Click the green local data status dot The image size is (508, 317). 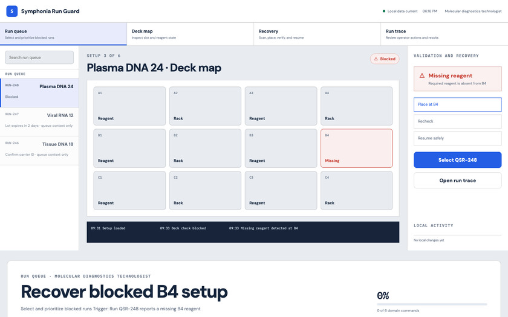(384, 11)
